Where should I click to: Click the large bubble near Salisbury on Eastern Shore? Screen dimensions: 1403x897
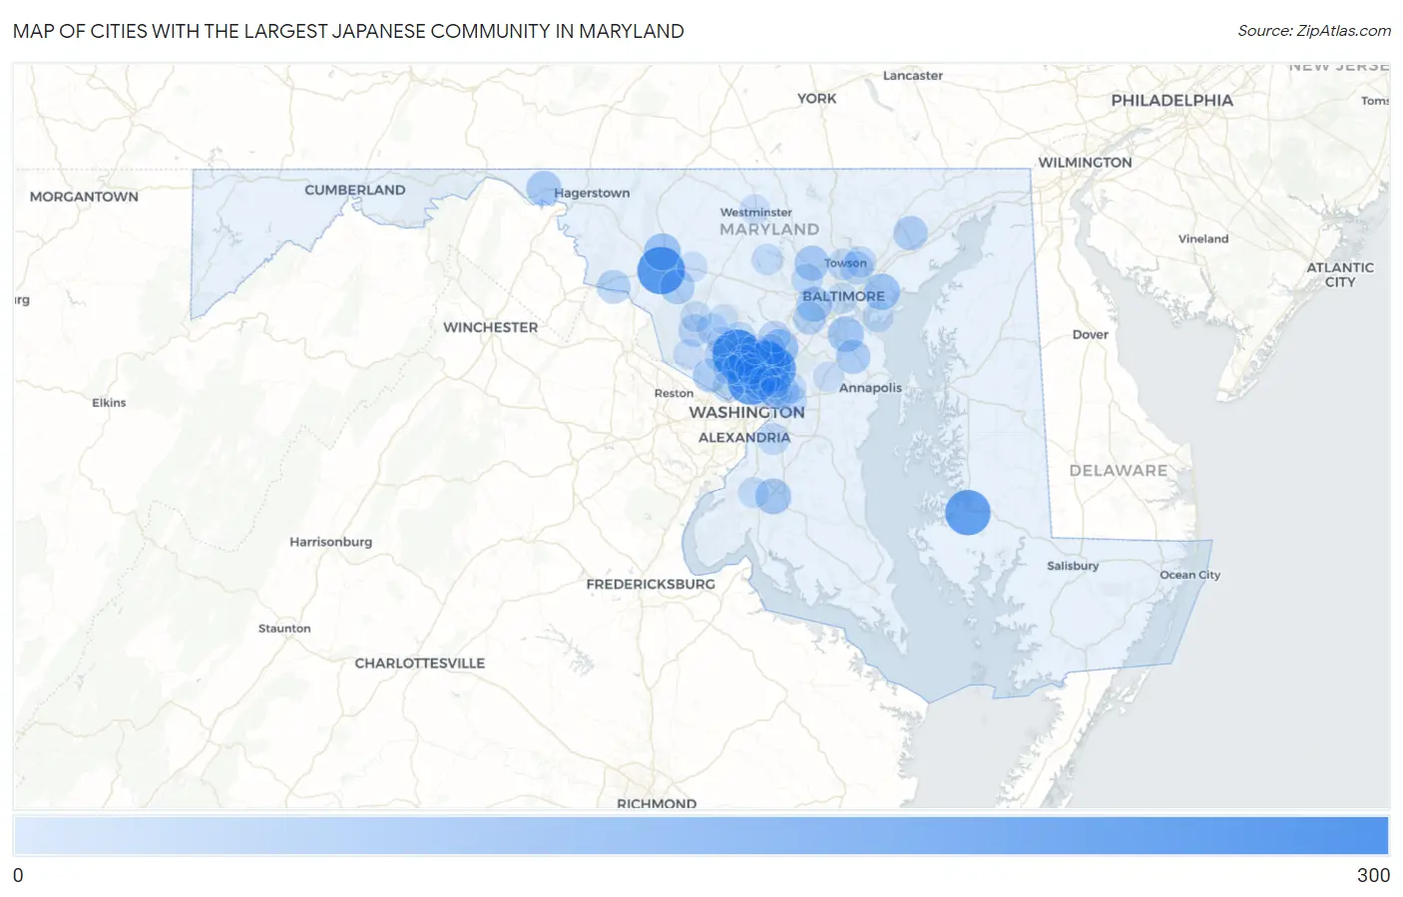click(x=967, y=512)
